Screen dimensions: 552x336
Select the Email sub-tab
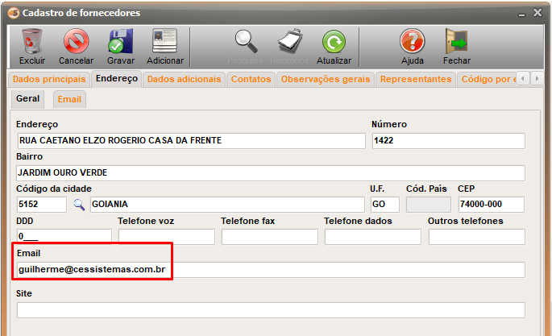[69, 100]
